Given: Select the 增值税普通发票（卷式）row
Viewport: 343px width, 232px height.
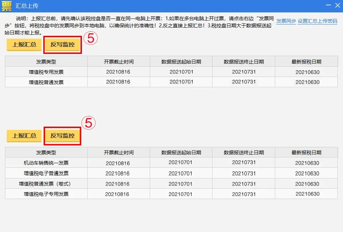Looking at the screenshot, I should 46,184.
